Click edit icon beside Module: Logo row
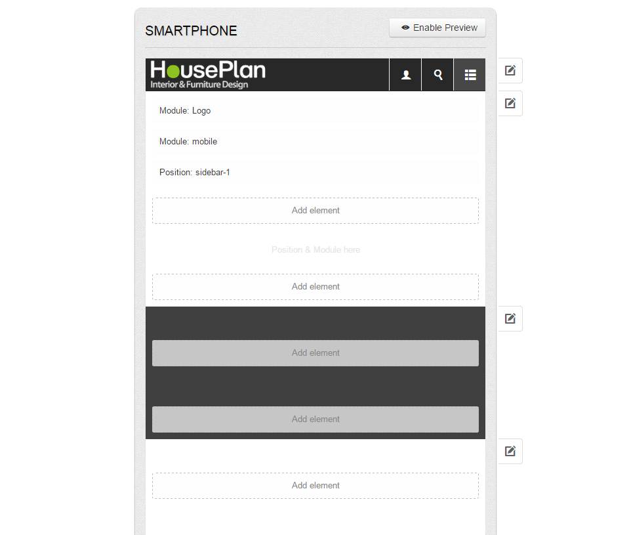 point(510,104)
